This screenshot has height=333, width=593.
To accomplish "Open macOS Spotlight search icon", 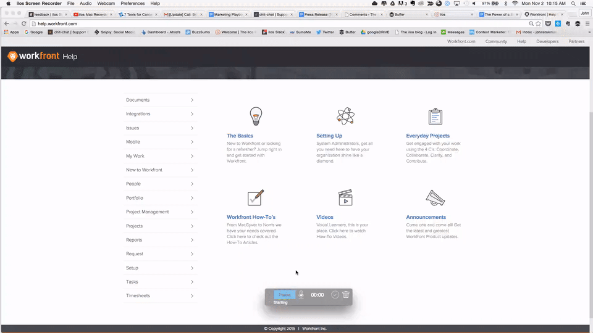I will point(573,4).
